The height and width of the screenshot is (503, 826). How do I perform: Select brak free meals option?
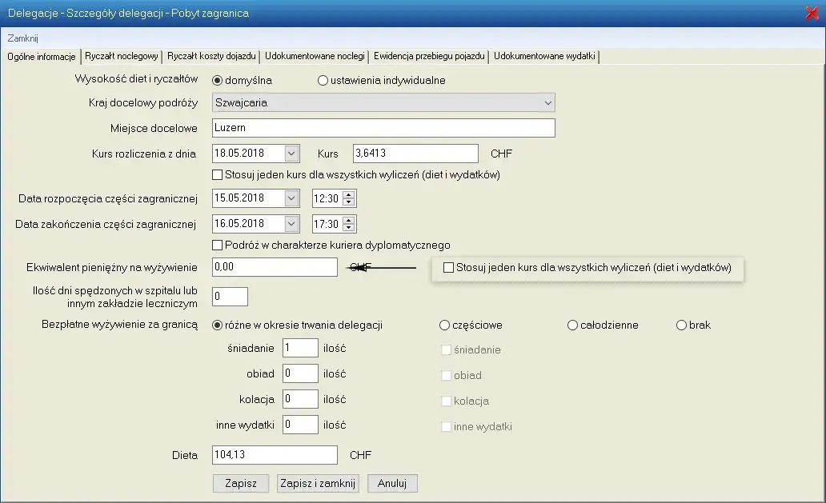pyautogui.click(x=681, y=325)
